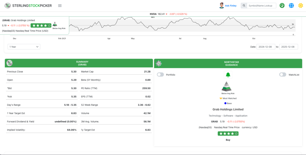Viewport: 306px width, 155px height.
Task: Click the Forward Dividend & Yield value
Action: 65,121
